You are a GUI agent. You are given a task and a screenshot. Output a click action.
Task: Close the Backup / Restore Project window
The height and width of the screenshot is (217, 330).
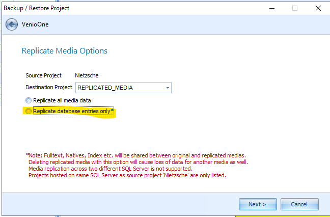click(318, 8)
